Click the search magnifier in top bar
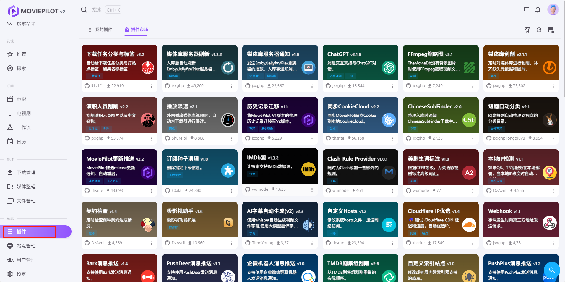This screenshot has width=565, height=282. click(x=84, y=10)
